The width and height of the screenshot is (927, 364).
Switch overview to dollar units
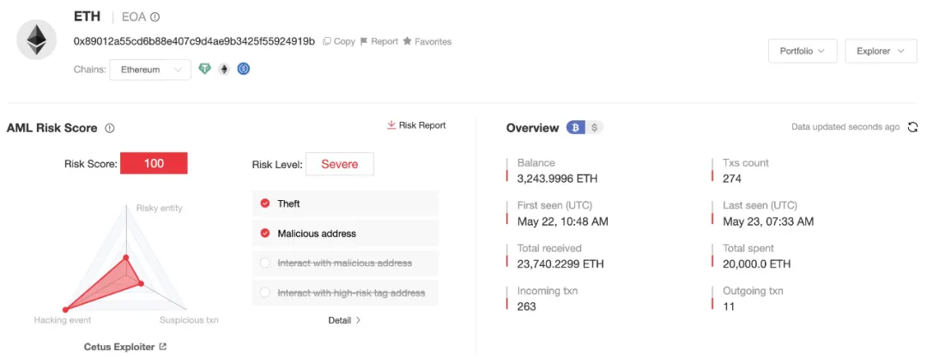pyautogui.click(x=596, y=128)
